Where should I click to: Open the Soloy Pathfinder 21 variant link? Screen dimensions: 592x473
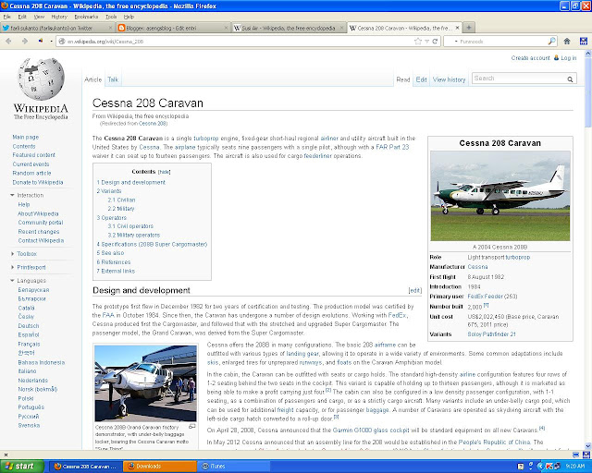(x=491, y=334)
